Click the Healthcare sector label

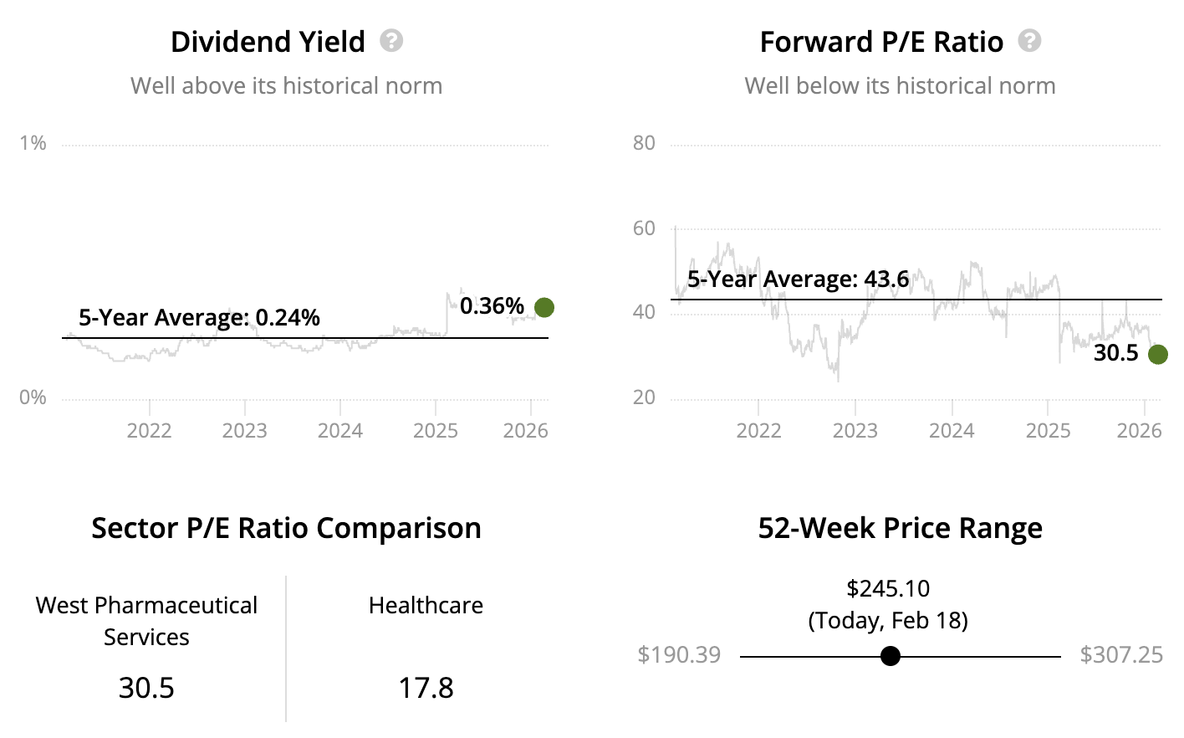coord(426,606)
